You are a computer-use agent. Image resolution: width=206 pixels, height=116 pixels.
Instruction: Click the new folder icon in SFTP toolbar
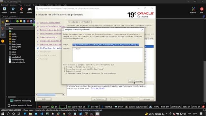(21, 21)
